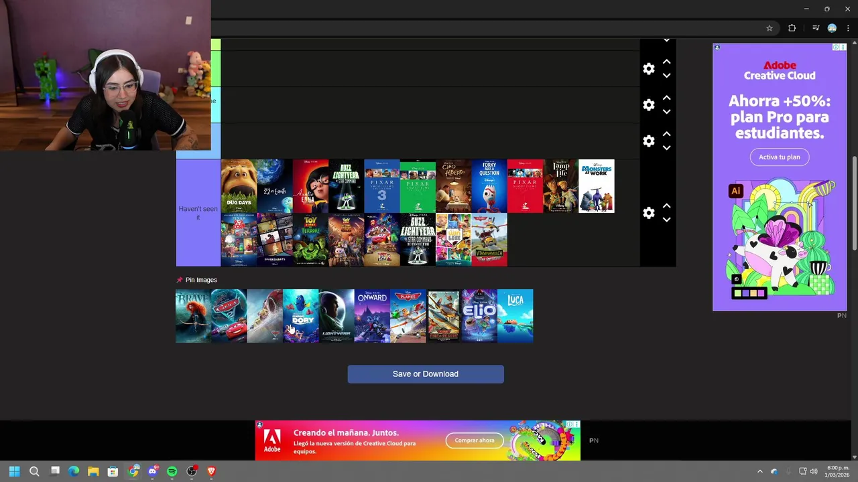
Task: Click the green tier color label
Action: pyautogui.click(x=216, y=69)
